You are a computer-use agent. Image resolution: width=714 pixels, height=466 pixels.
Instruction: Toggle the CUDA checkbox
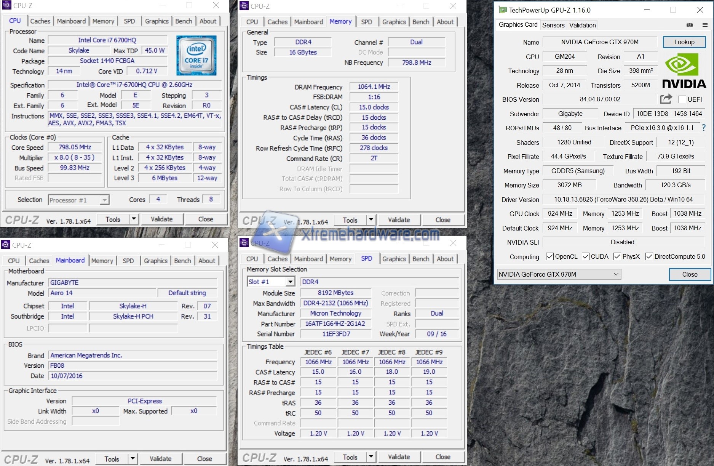(x=586, y=256)
